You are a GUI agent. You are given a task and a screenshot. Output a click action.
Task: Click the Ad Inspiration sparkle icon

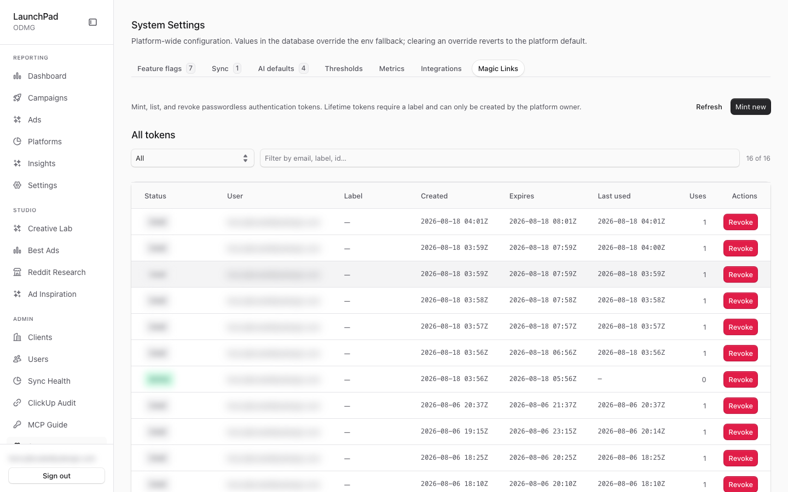pos(18,294)
